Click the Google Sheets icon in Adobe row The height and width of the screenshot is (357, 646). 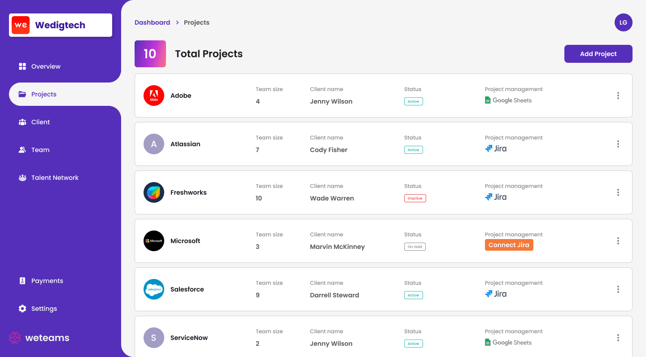[x=488, y=100]
